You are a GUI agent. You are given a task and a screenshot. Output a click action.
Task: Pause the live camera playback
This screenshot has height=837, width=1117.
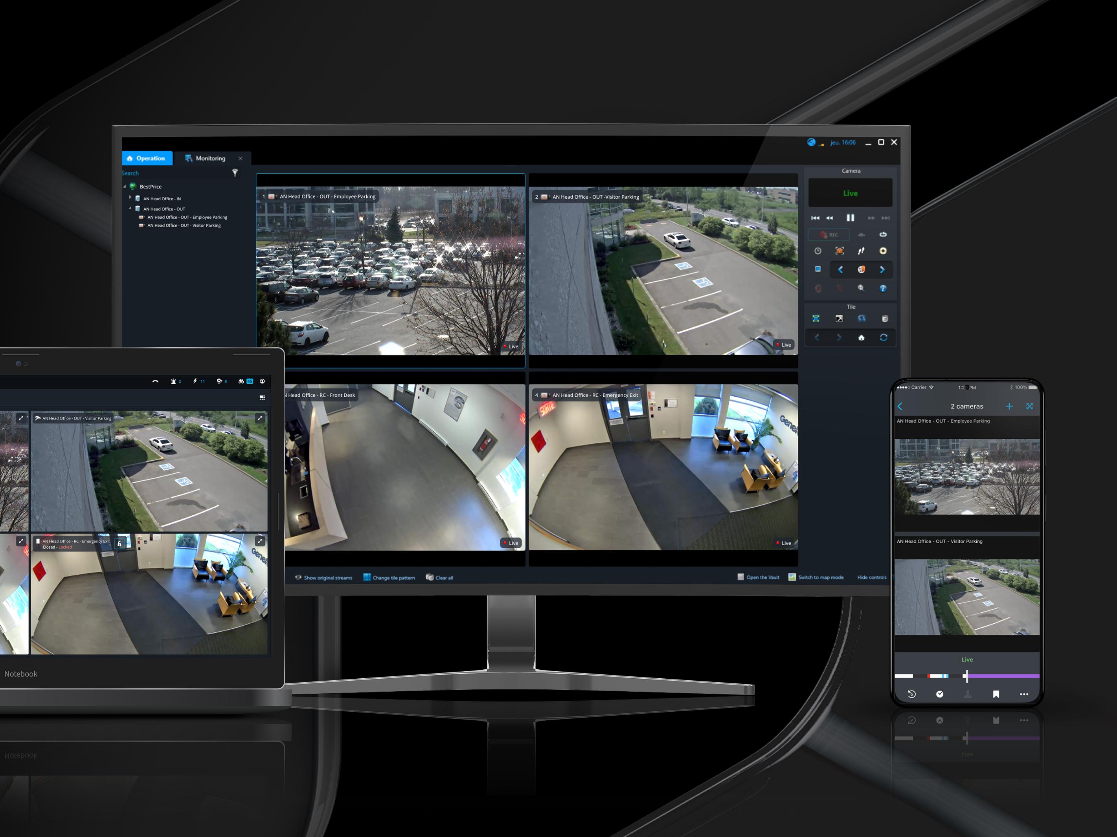pyautogui.click(x=851, y=218)
